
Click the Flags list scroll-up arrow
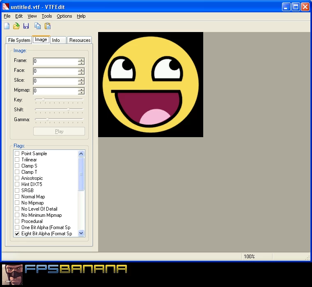81,154
